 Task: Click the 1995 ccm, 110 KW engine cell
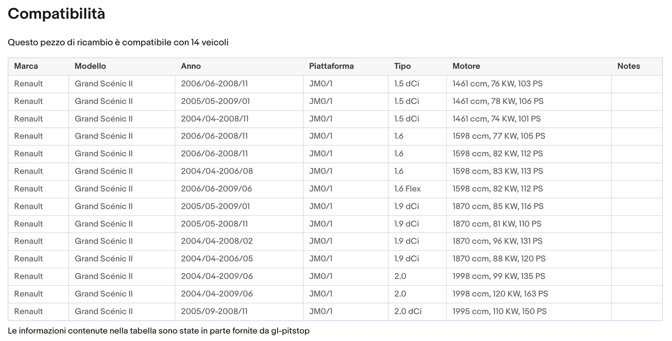point(499,311)
